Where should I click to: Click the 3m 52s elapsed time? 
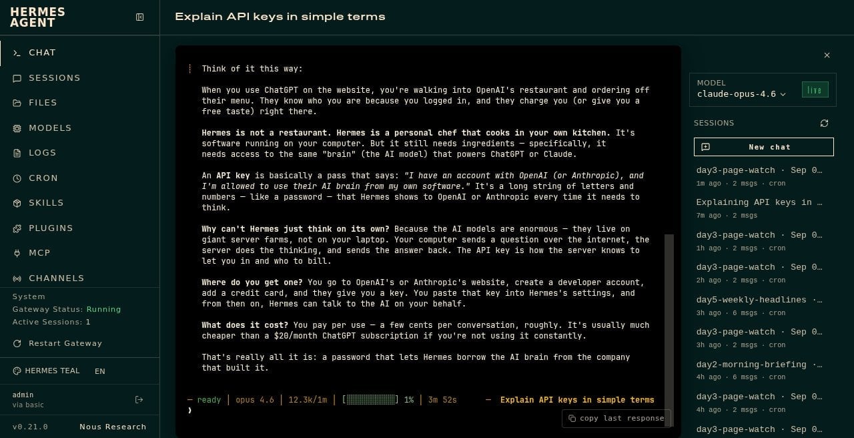coord(442,400)
